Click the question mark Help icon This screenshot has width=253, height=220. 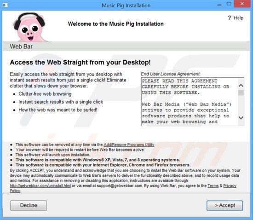(x=229, y=18)
